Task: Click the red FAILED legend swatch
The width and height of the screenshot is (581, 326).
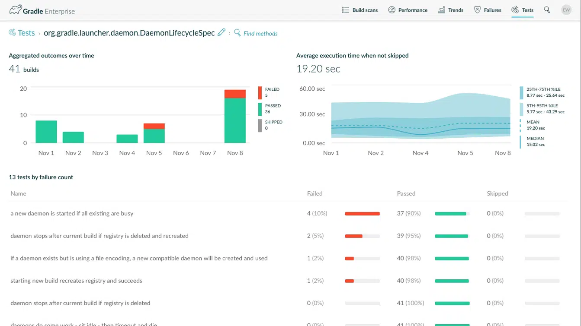Action: [x=260, y=92]
